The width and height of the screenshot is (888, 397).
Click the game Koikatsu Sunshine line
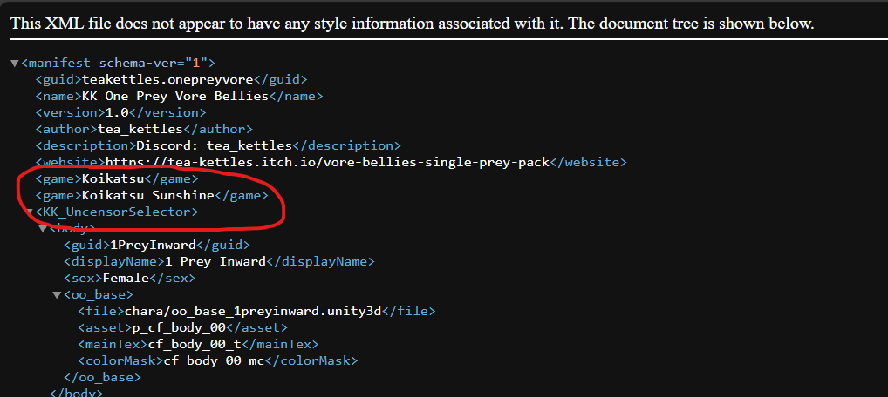tap(152, 196)
